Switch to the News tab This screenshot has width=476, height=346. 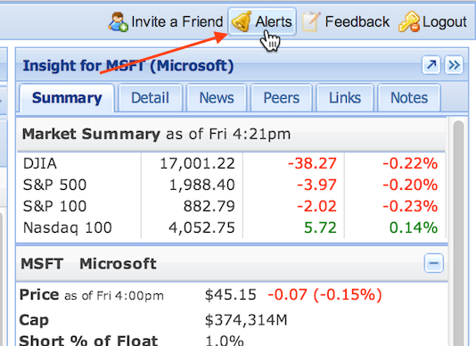[217, 98]
